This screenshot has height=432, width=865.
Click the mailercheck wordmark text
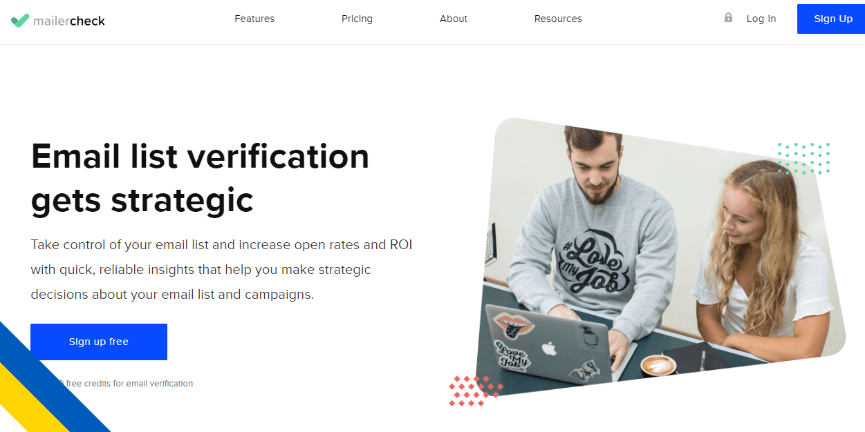pos(69,21)
